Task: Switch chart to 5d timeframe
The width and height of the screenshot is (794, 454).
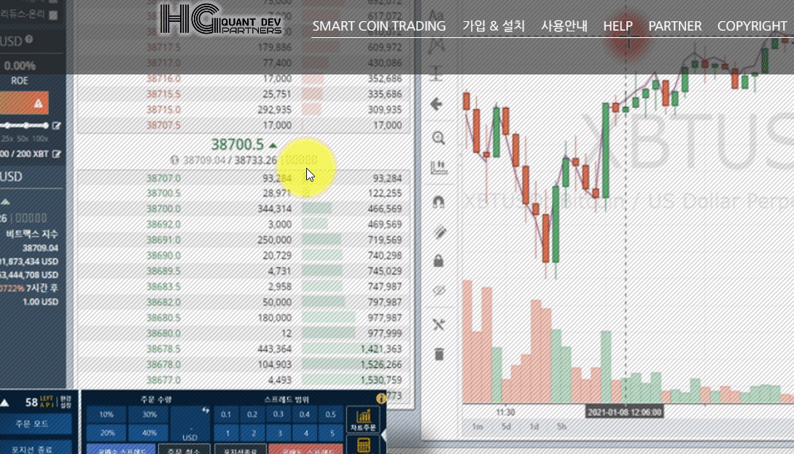Action: click(x=506, y=427)
